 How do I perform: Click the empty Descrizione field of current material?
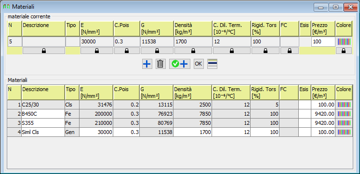[x=44, y=42]
